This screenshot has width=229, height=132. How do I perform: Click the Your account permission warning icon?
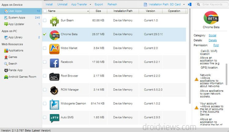pyautogui.click(x=196, y=108)
